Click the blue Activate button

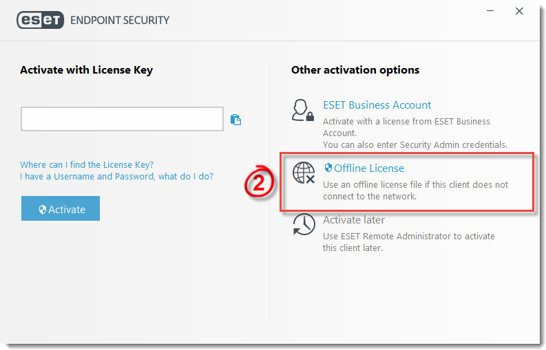(x=61, y=208)
